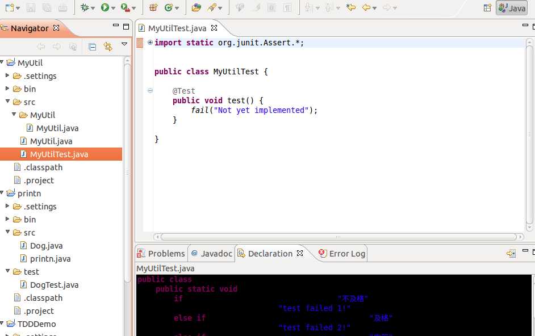Maximize the Navigator panel
The image size is (535, 336).
126,27
